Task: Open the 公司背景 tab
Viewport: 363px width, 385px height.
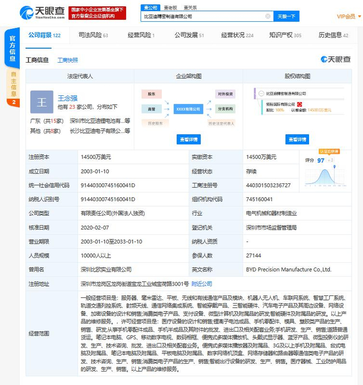Action: coord(45,35)
